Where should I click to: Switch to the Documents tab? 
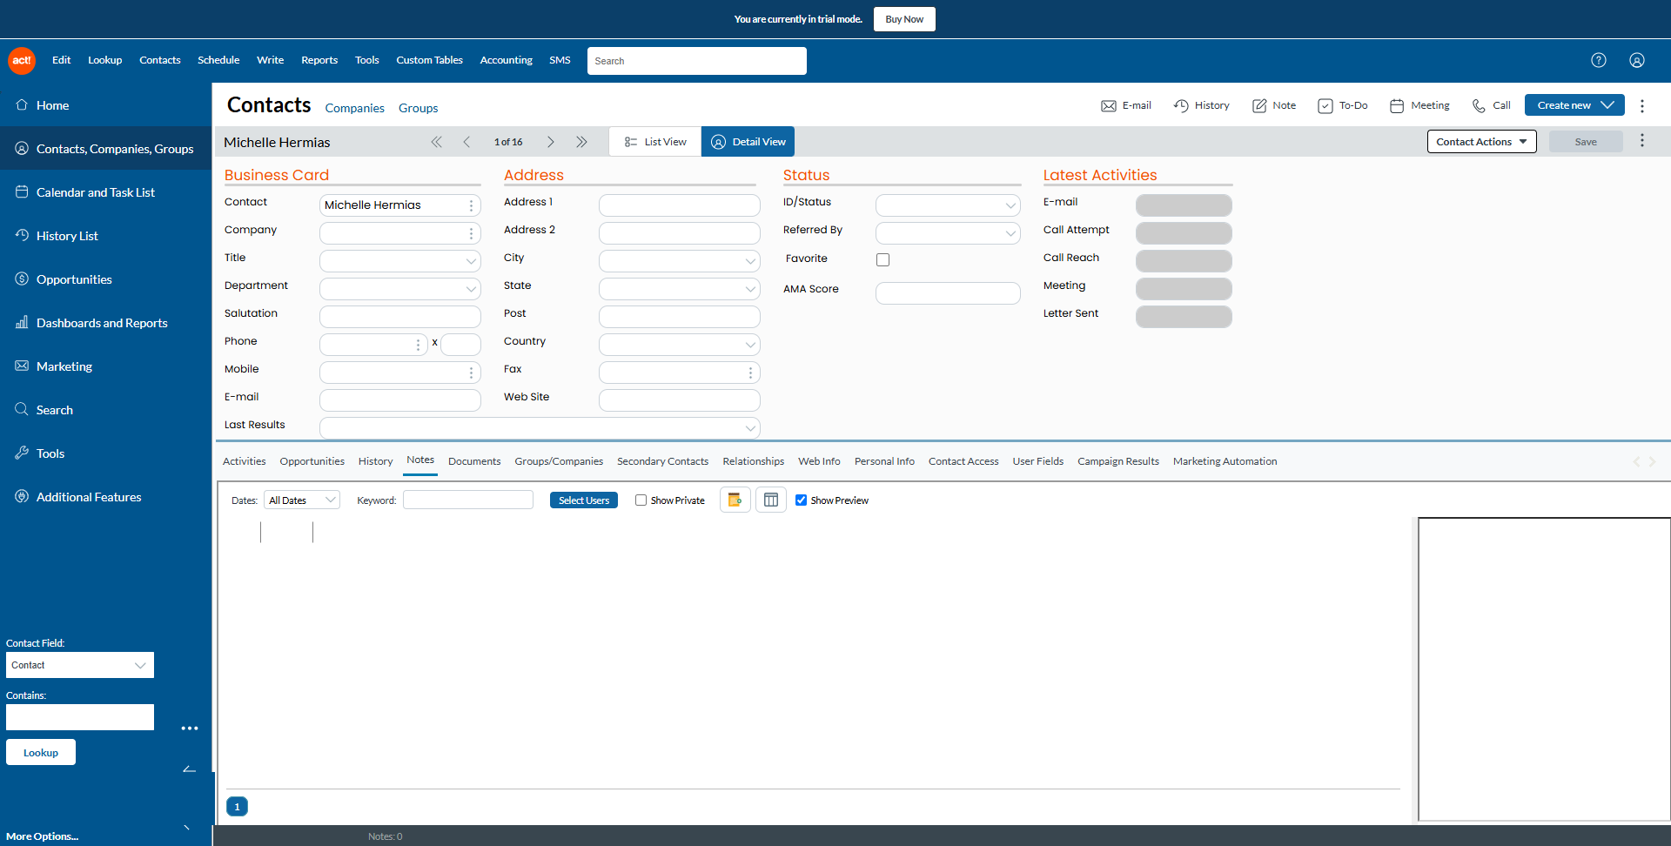(474, 461)
